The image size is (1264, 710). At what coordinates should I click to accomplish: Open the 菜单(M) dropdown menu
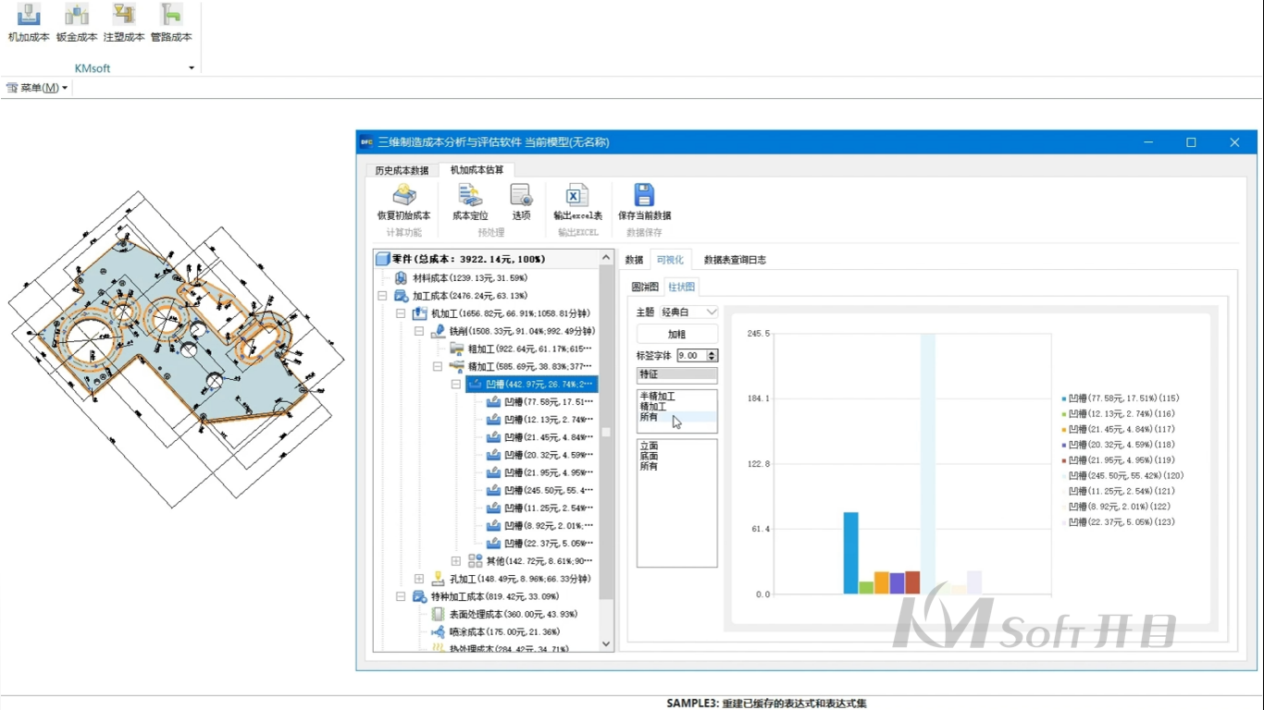pos(38,88)
